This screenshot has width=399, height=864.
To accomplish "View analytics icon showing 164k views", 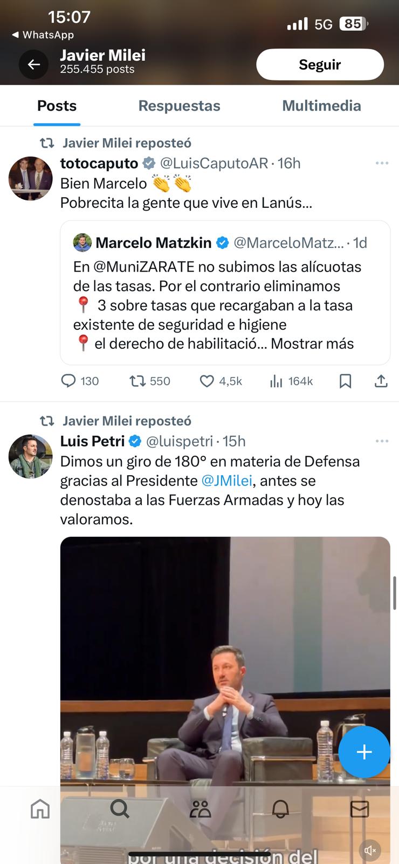I will click(276, 381).
